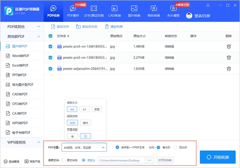
Task: Select Excel转PDF in sidebar
Action: pos(22,65)
